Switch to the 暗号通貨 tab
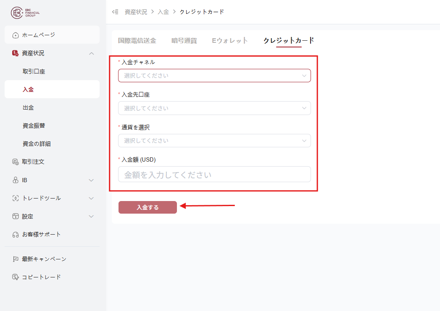This screenshot has width=440, height=311. coord(184,41)
